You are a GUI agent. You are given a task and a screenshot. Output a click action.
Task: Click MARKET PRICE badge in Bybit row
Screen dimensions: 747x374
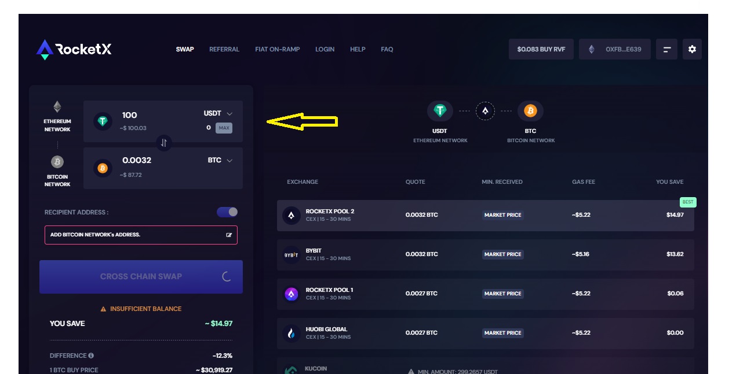pyautogui.click(x=503, y=254)
